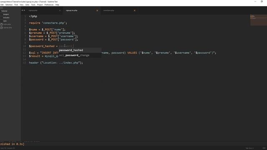Open the Find menu

[16, 5]
